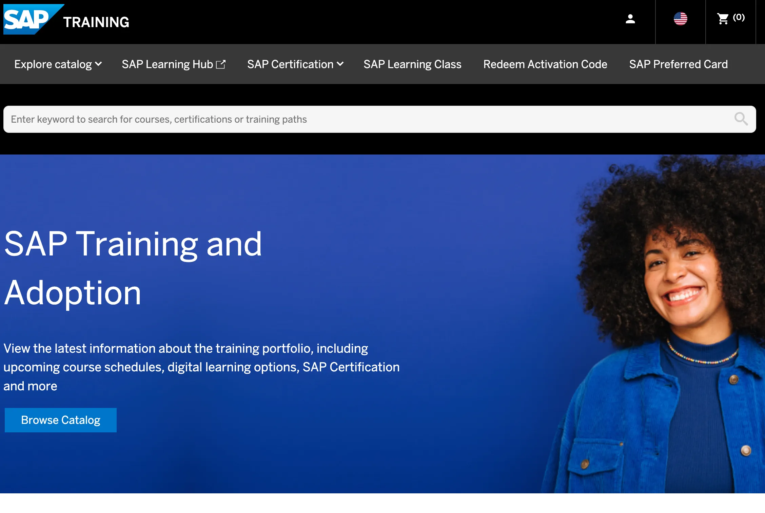Open SAP Learning Hub link
The image size is (765, 513).
coord(167,64)
